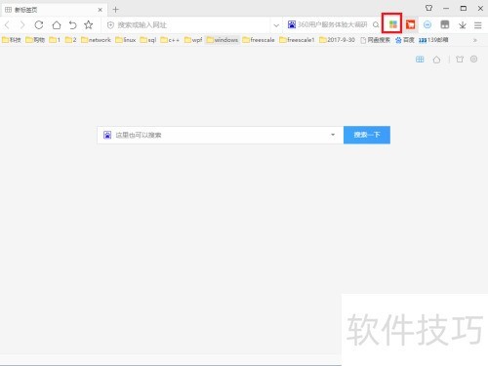Open the page bookmark before Baidu
The width and height of the screenshot is (488, 366).
[x=375, y=40]
